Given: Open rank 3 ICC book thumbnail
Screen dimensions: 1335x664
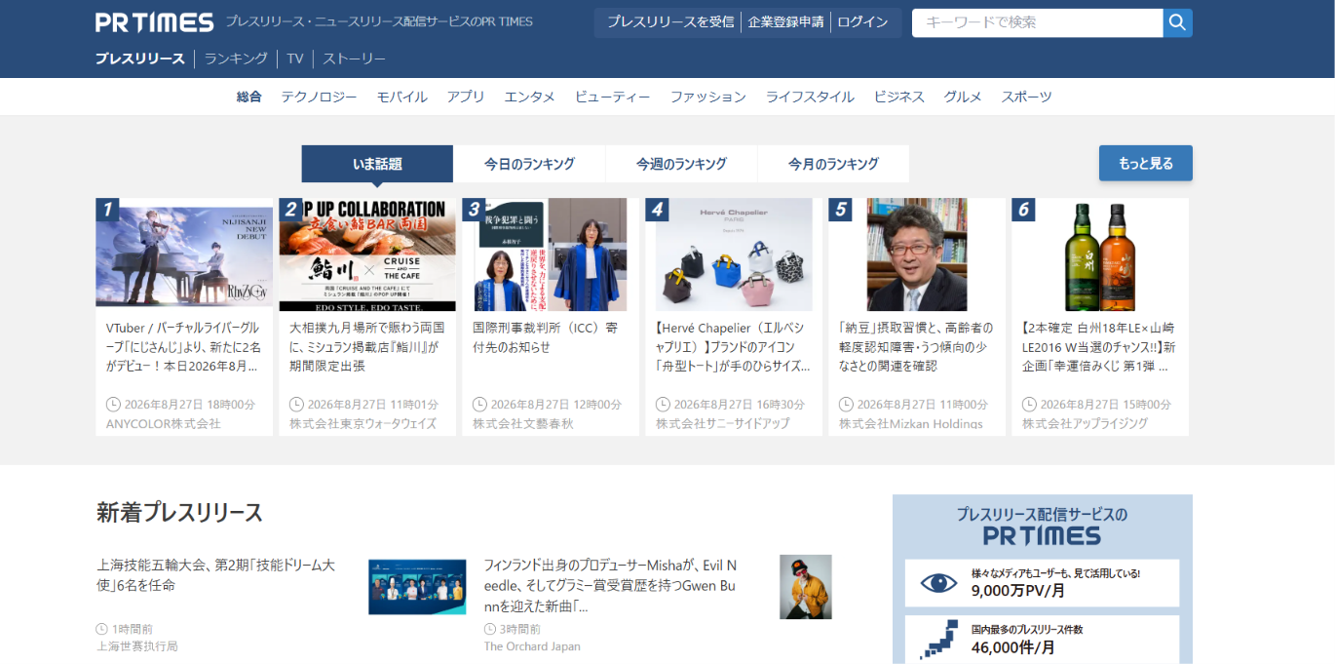Looking at the screenshot, I should pos(551,254).
